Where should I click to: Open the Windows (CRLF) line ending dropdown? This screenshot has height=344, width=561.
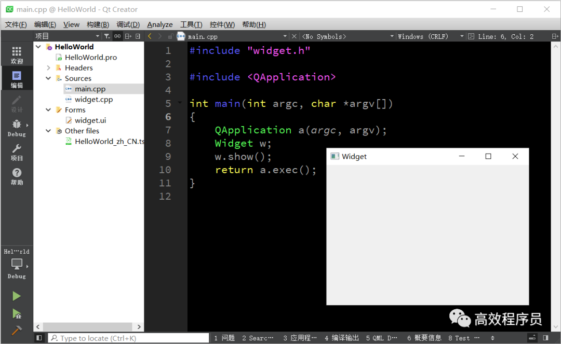point(431,36)
